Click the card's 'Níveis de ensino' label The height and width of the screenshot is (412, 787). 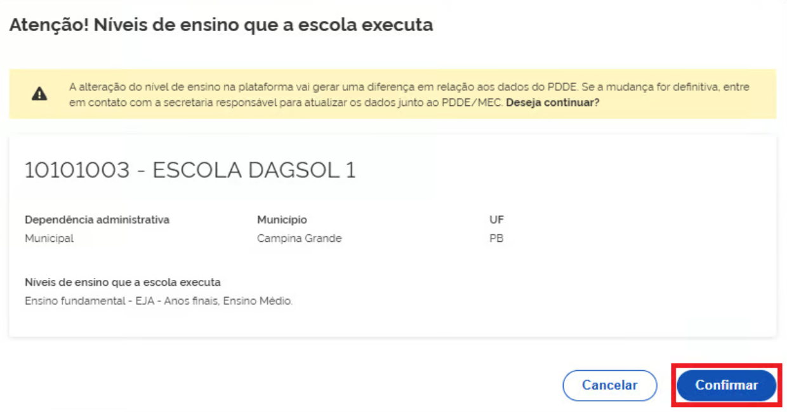coord(122,282)
